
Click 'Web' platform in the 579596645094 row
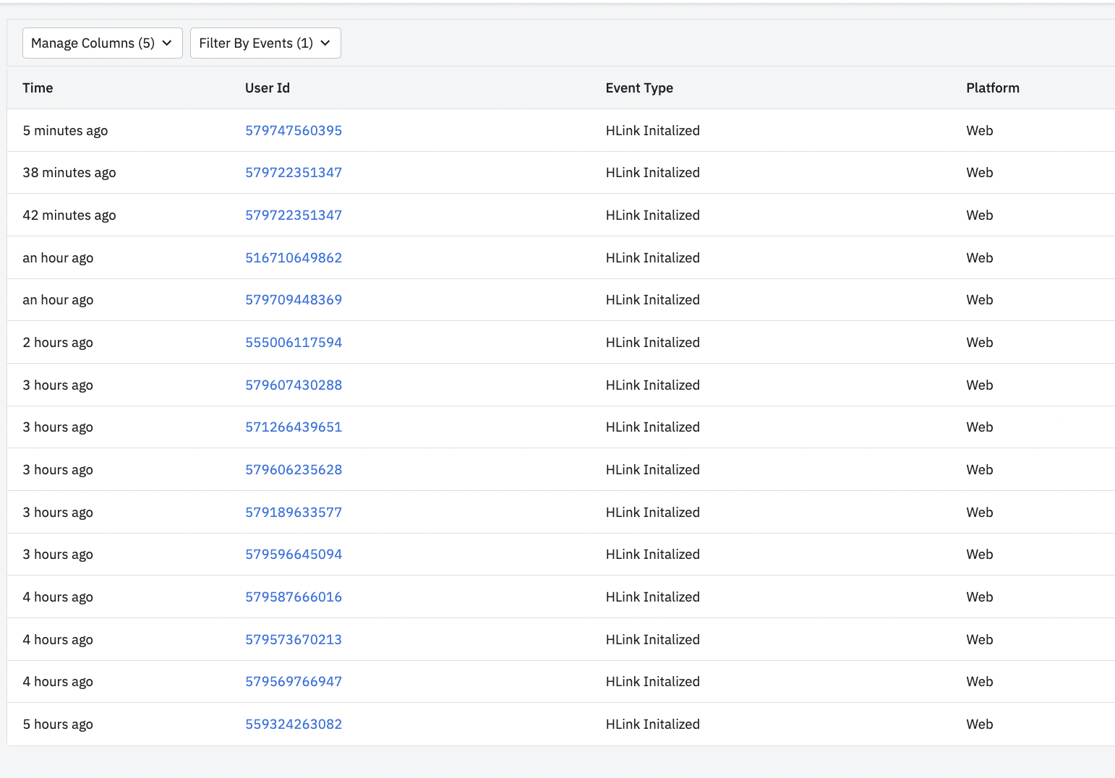(x=980, y=554)
